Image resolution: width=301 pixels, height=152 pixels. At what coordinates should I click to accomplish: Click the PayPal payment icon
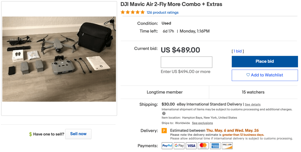tap(167, 146)
